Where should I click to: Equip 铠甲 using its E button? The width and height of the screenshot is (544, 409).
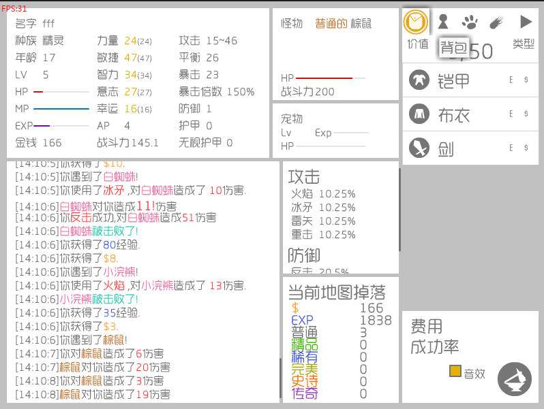pos(511,80)
